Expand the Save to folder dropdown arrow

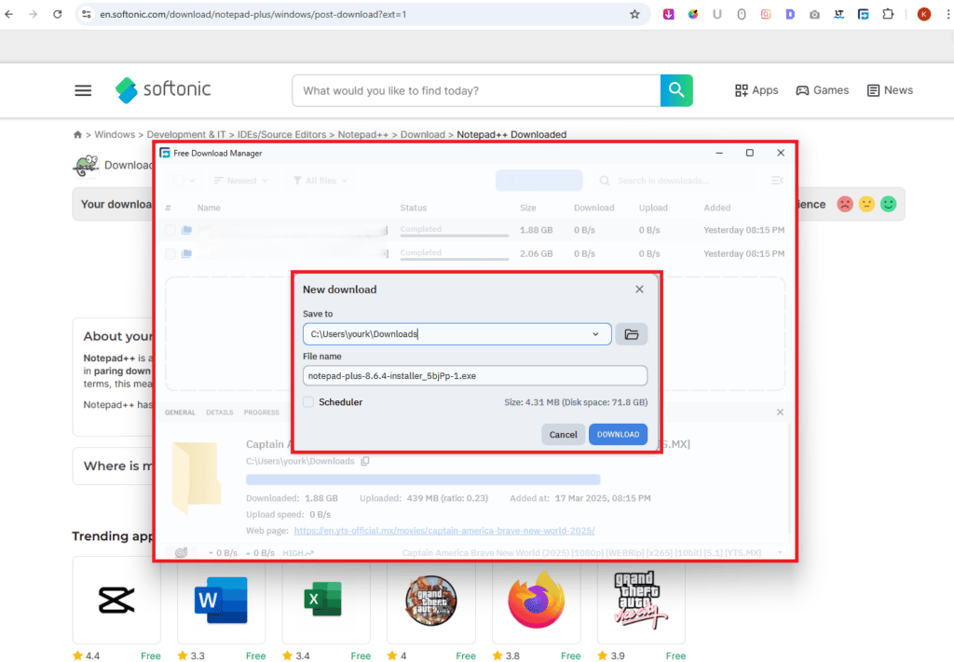595,334
